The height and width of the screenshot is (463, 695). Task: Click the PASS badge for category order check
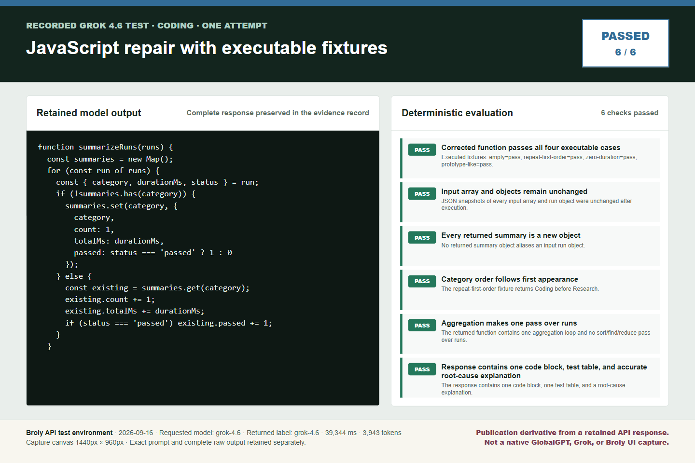click(x=422, y=281)
